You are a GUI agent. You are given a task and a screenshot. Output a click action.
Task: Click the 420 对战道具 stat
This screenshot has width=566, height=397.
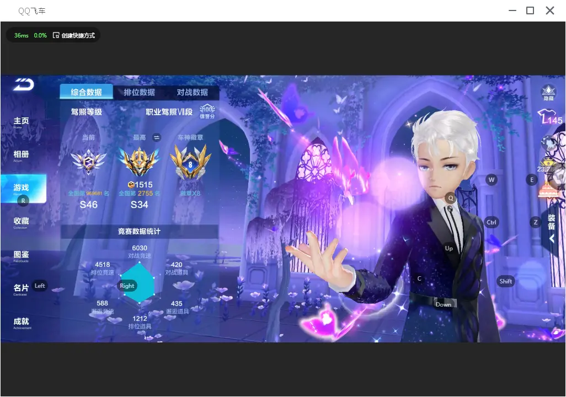coord(177,268)
